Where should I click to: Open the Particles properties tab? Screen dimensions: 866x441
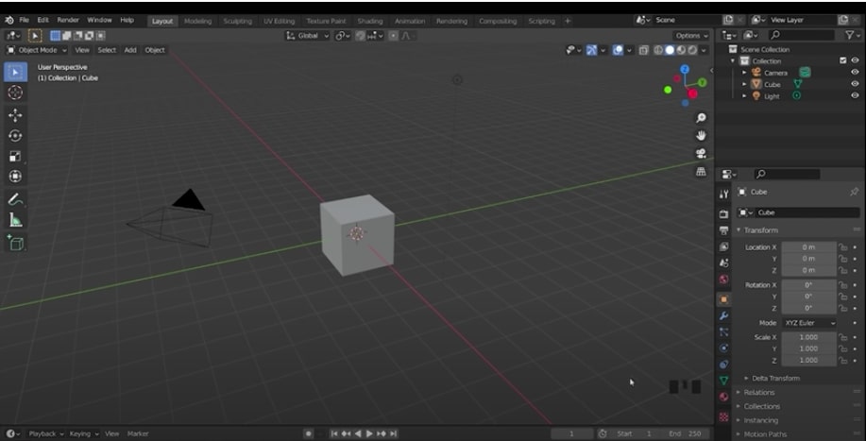click(x=724, y=331)
